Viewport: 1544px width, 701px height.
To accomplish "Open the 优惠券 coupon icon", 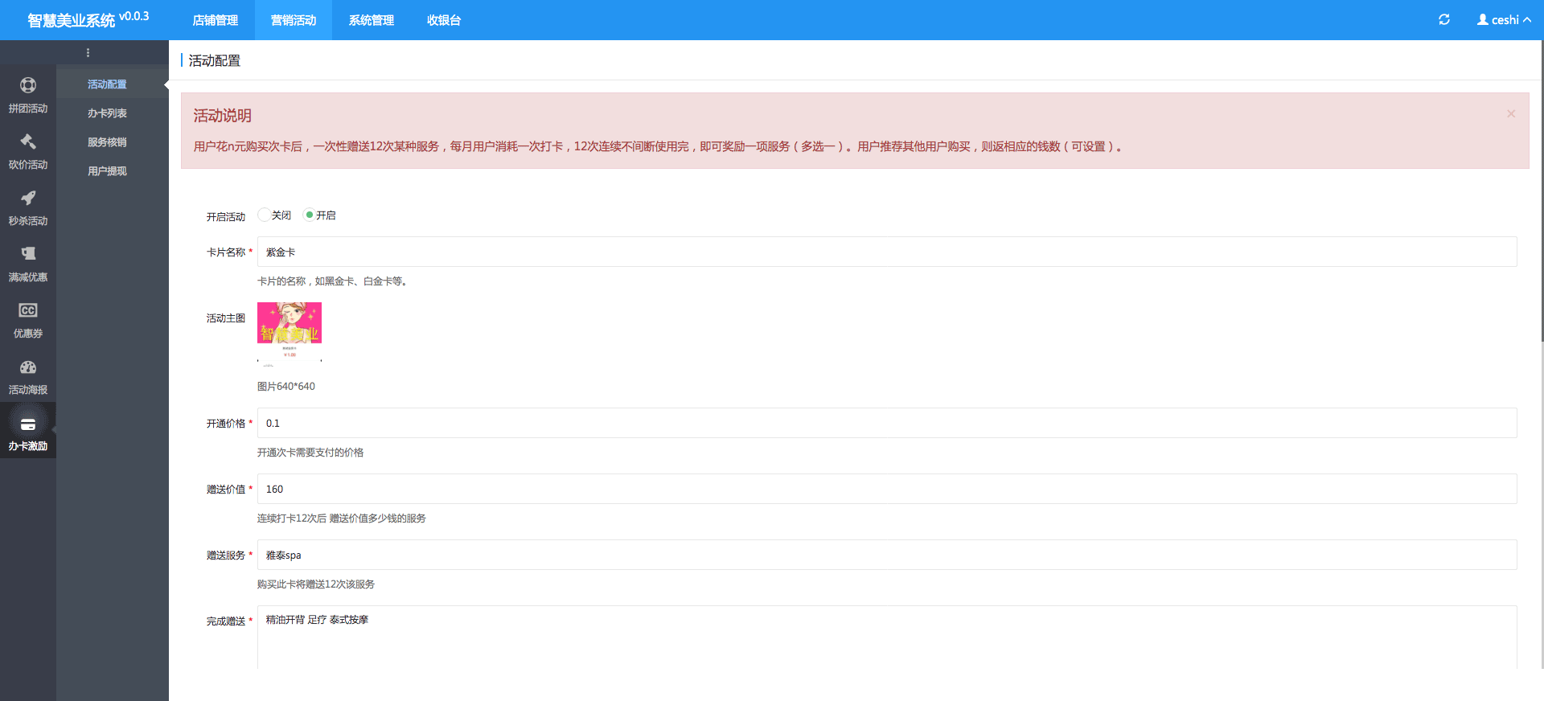I will click(x=28, y=310).
